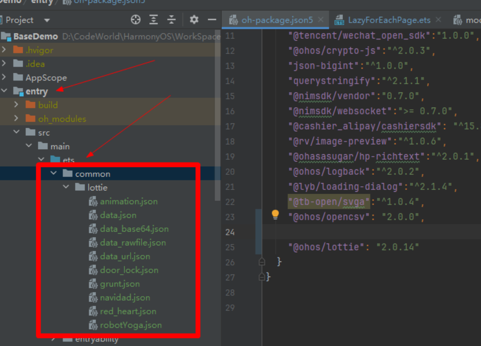Expand the oh_modules folder
This screenshot has width=481, height=346.
click(x=17, y=119)
